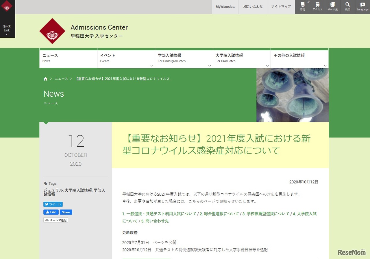Select the home breadcrumb icon
370x259 pixels.
click(x=45, y=78)
